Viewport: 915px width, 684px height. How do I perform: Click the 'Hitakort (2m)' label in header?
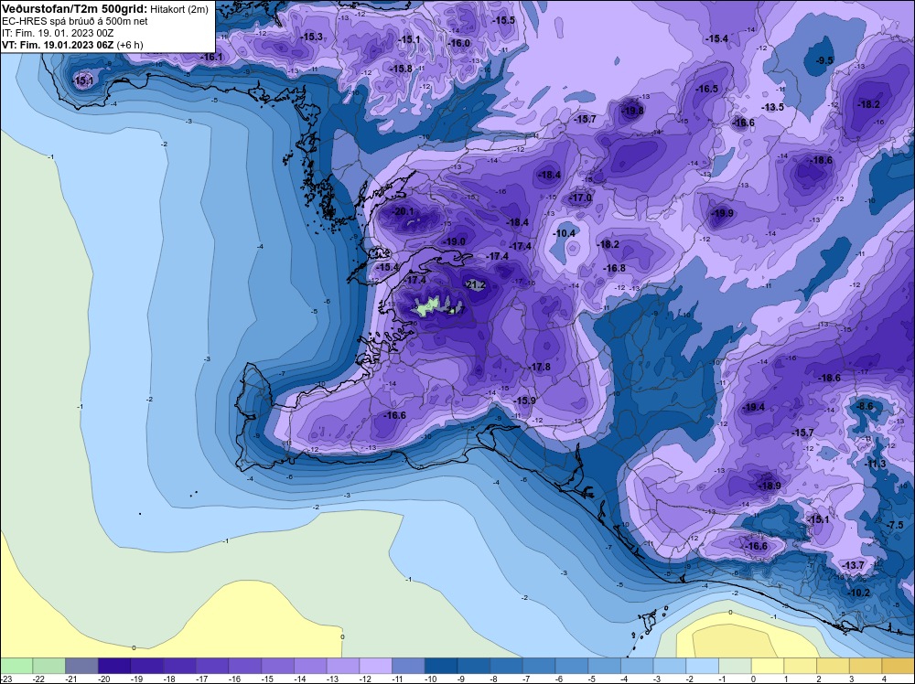pyautogui.click(x=178, y=9)
